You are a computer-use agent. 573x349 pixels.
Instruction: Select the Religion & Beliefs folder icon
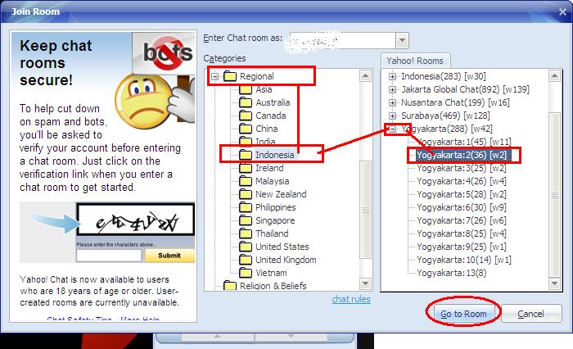point(230,286)
